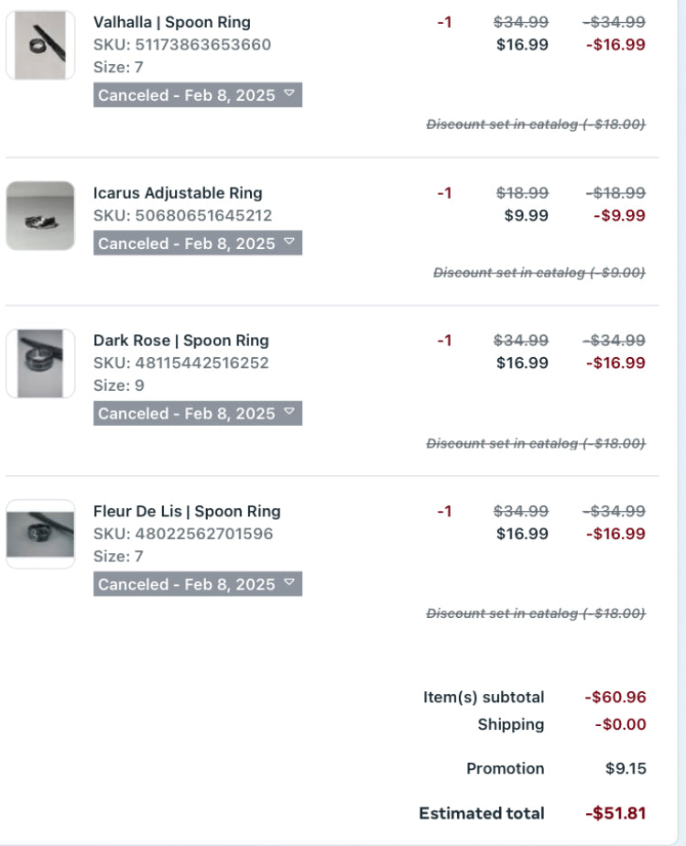Click SKU 51173863653660 text
Image resolution: width=686 pixels, height=846 pixels.
tap(182, 45)
